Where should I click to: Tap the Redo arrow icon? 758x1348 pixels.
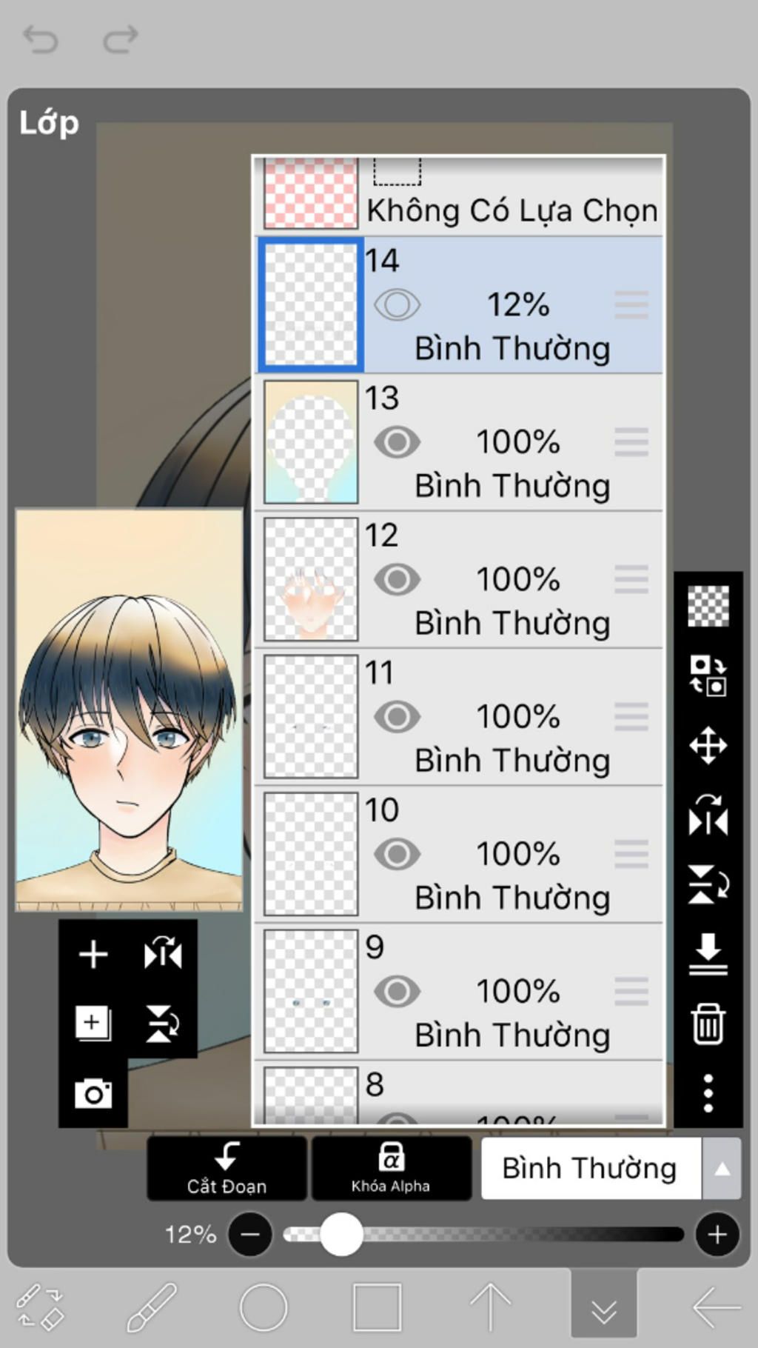coord(121,39)
